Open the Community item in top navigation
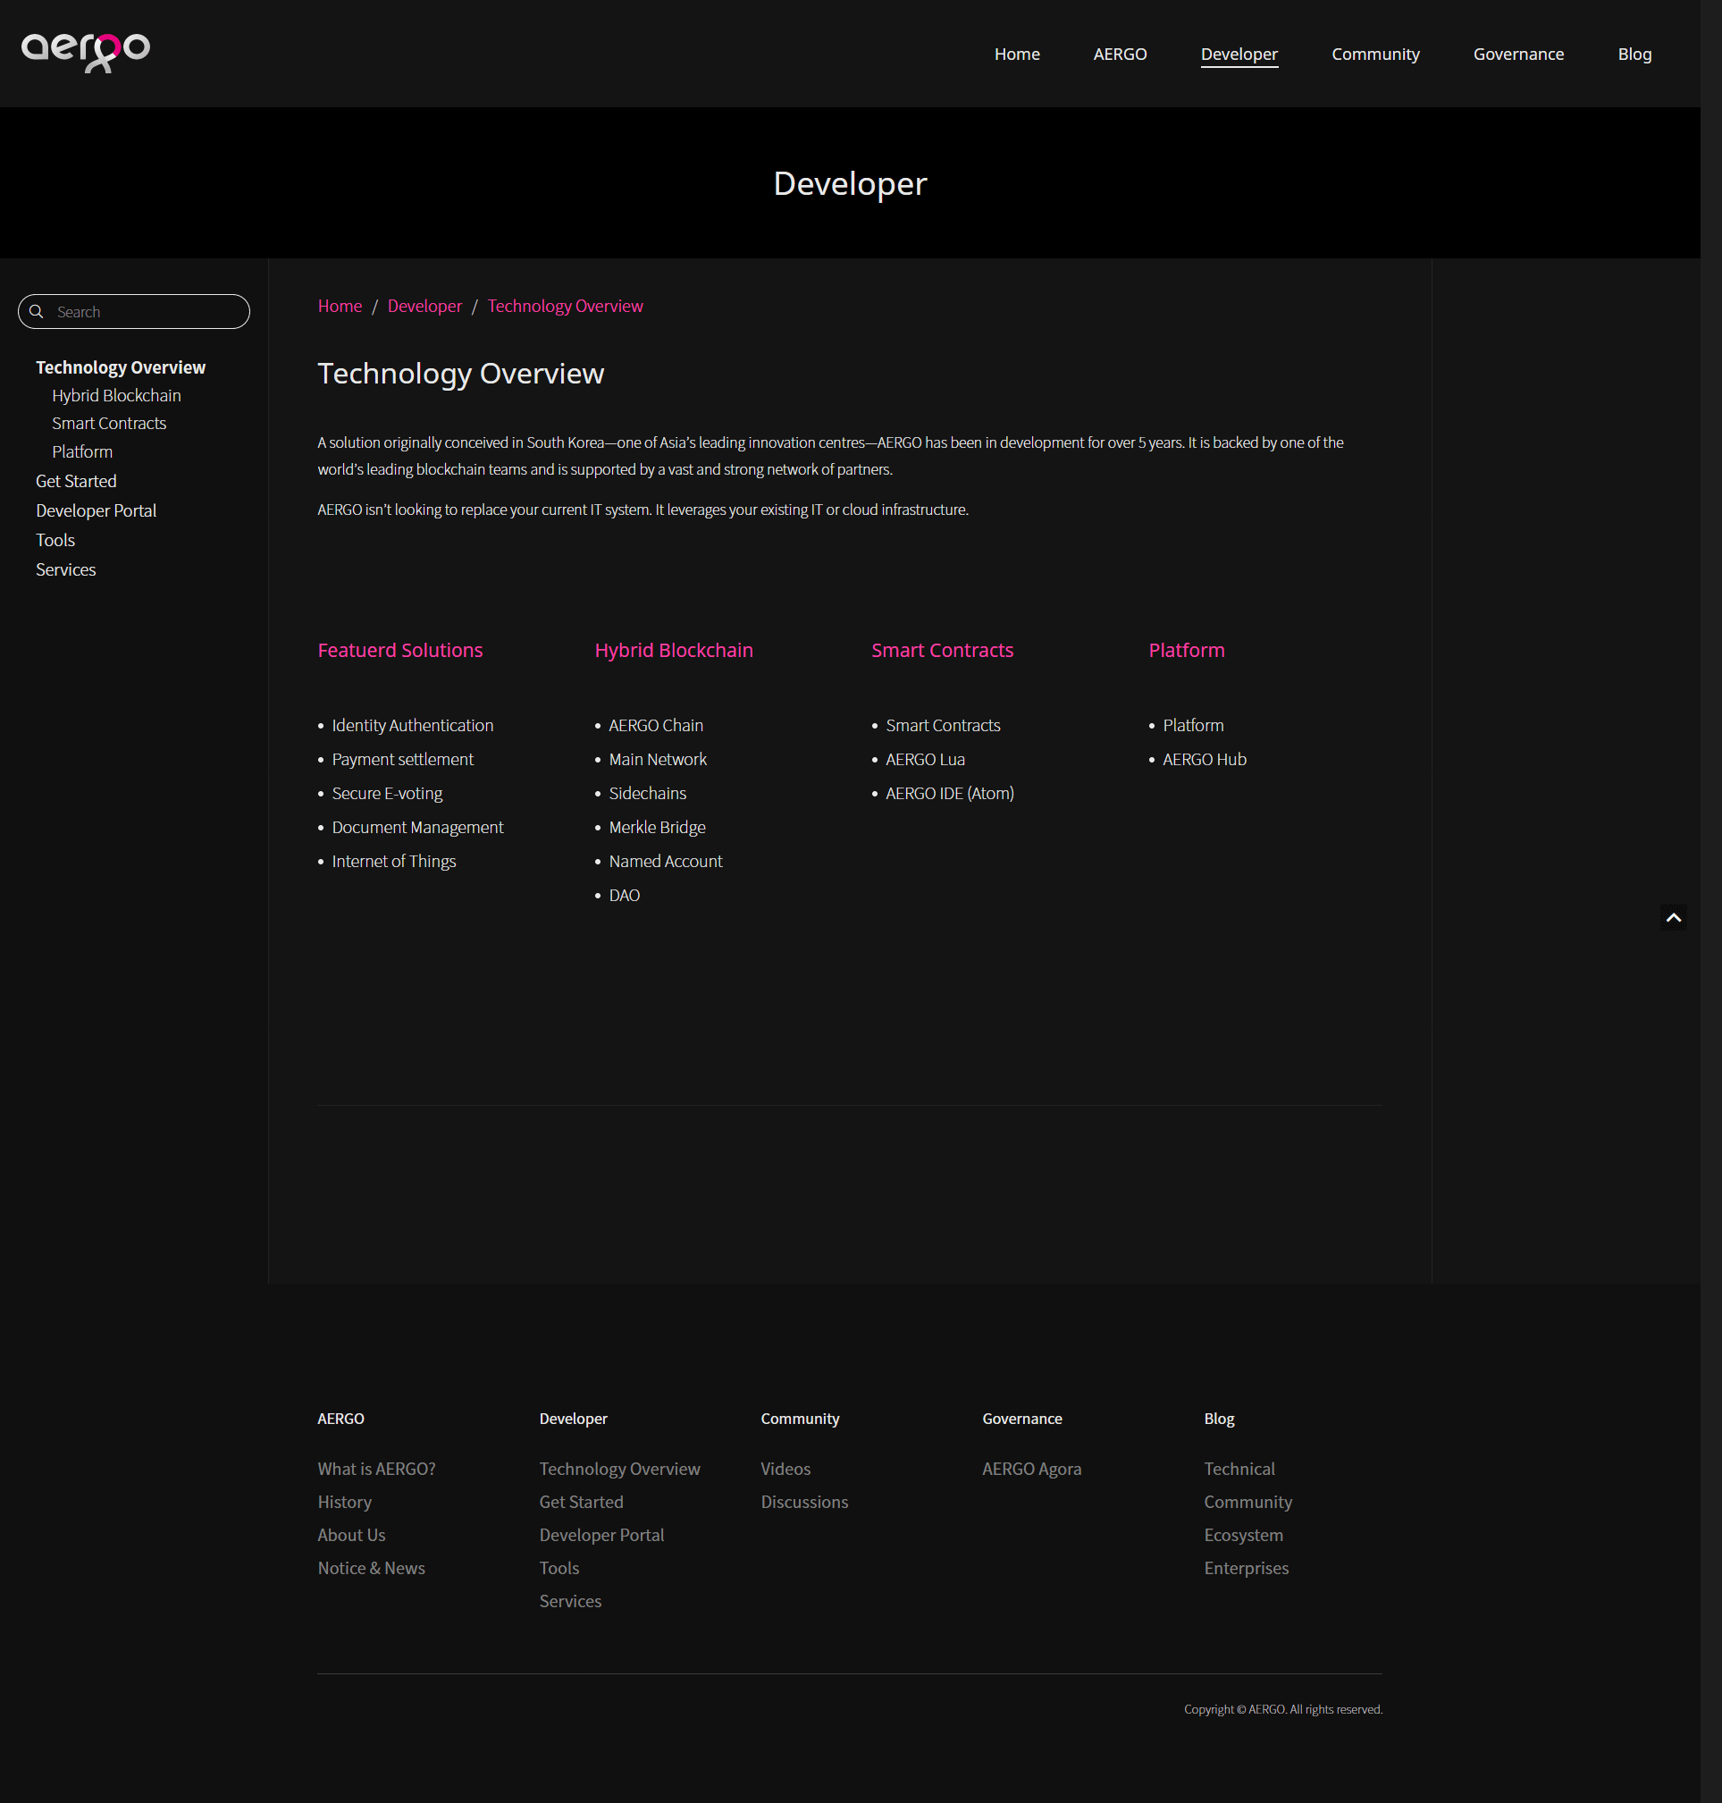This screenshot has height=1803, width=1722. pyautogui.click(x=1375, y=55)
